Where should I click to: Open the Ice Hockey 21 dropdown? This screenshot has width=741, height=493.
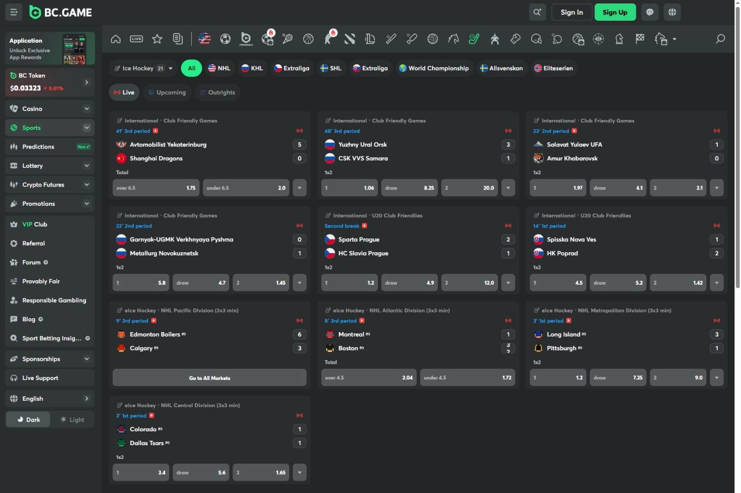[x=143, y=69]
